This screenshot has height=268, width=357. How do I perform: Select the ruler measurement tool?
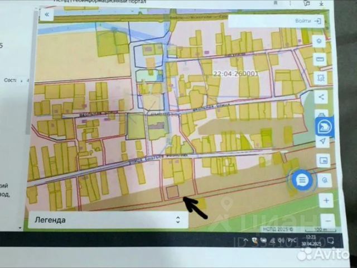coord(320,60)
